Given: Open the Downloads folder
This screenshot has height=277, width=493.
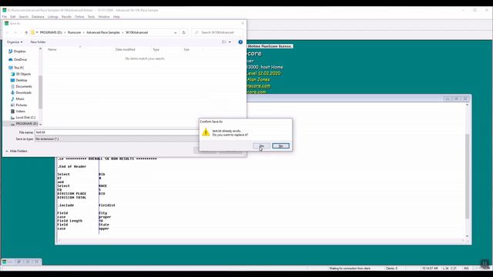Looking at the screenshot, I should 23,92.
